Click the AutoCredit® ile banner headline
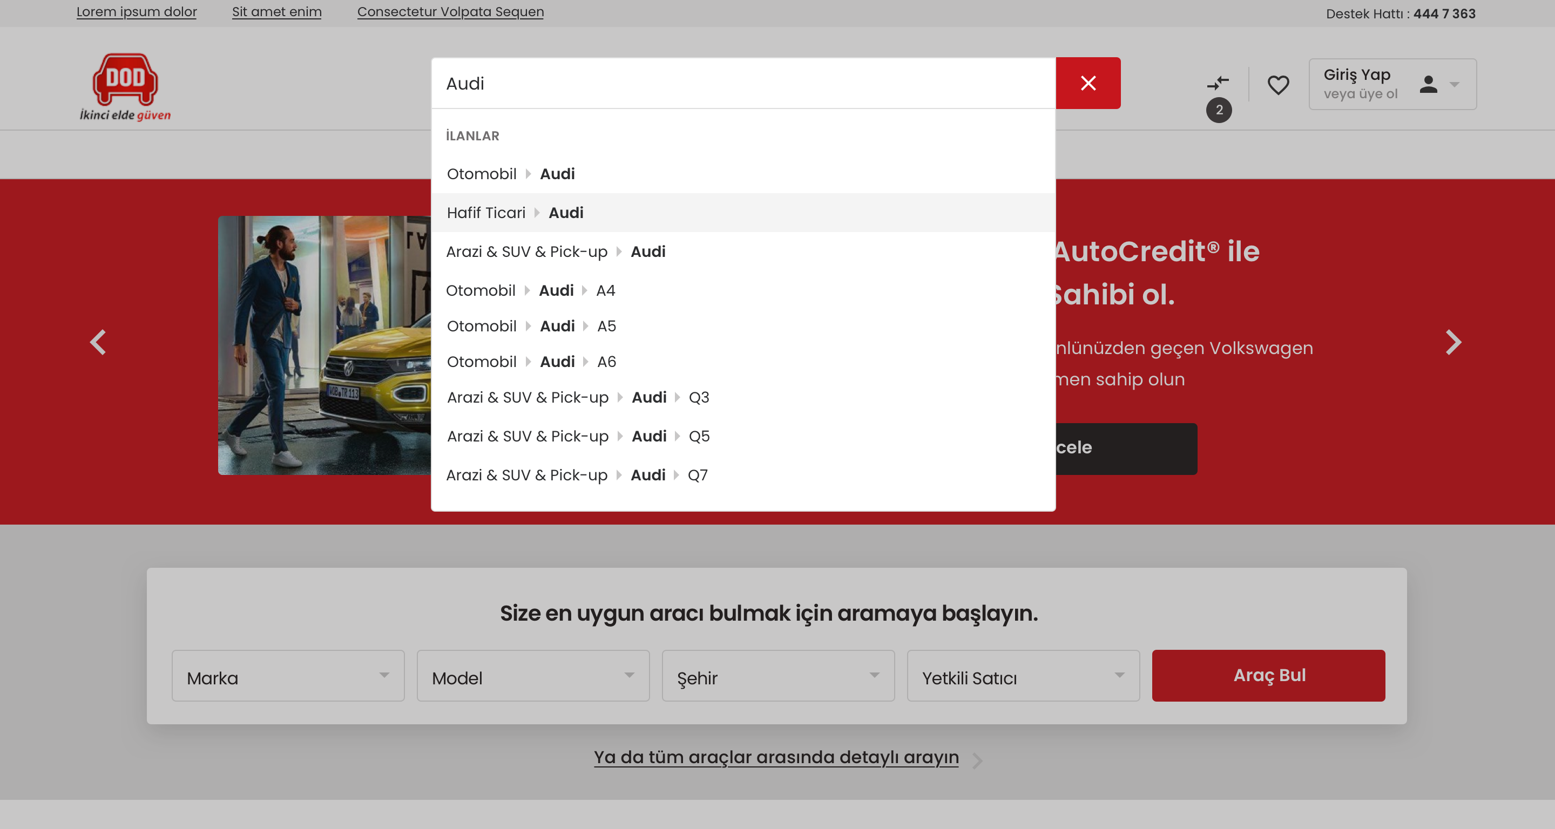The image size is (1555, 829). pos(1157,252)
